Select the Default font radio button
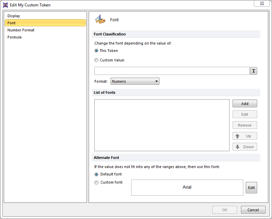This screenshot has height=219, width=272. coord(97,174)
